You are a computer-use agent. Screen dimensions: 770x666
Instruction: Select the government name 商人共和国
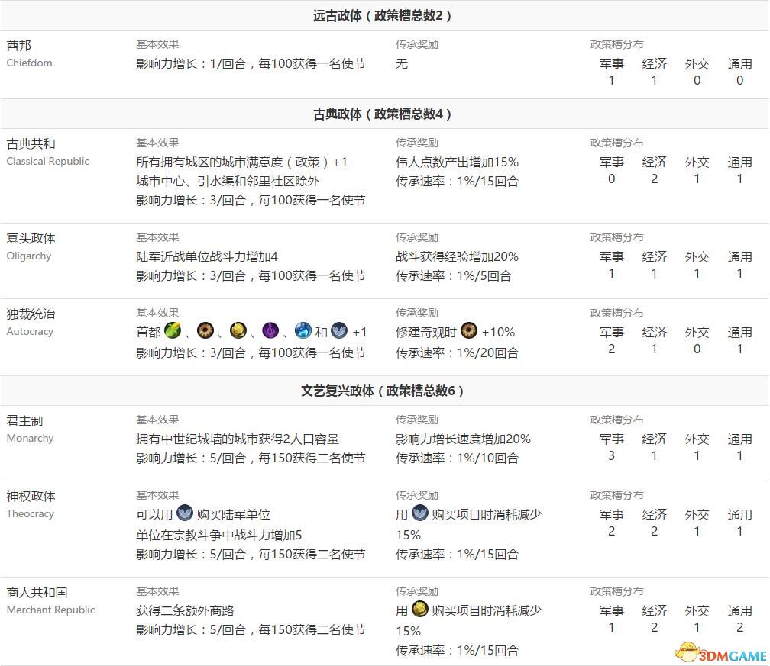(x=37, y=593)
